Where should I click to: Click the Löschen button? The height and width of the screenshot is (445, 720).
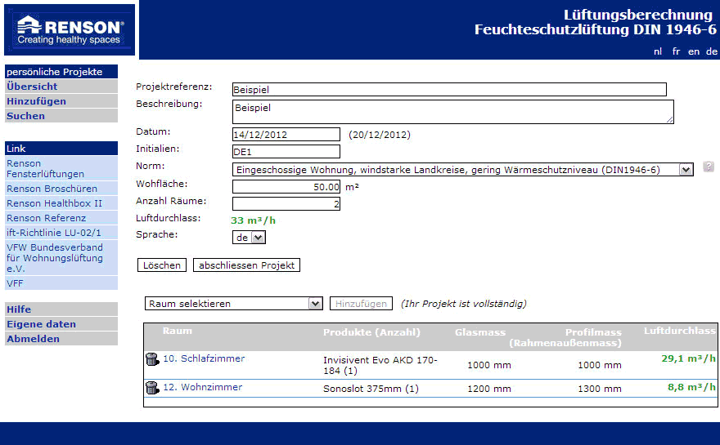pos(162,265)
